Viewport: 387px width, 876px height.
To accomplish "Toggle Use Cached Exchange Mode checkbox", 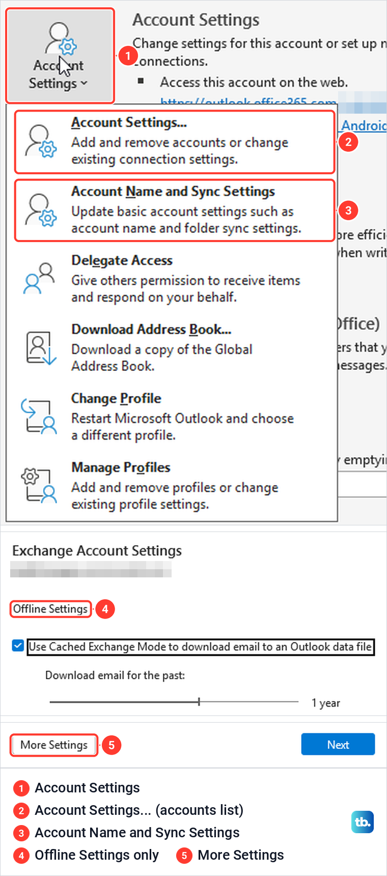I will point(18,646).
